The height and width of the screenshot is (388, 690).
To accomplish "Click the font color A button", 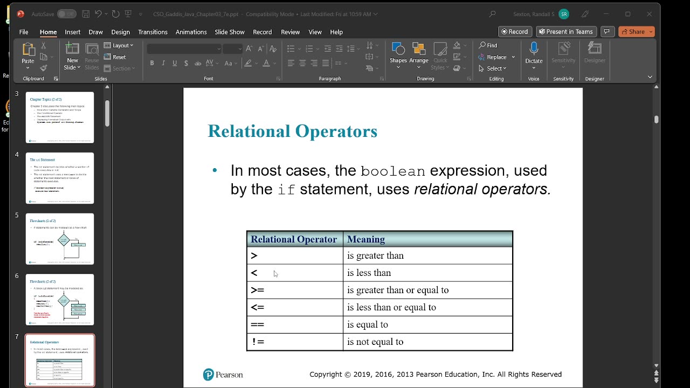I will (266, 64).
